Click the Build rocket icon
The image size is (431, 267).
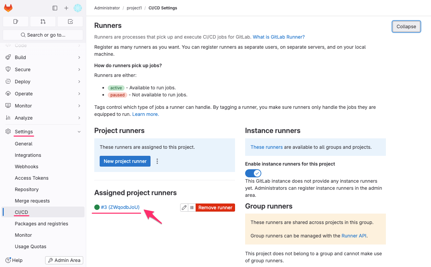(x=8, y=57)
